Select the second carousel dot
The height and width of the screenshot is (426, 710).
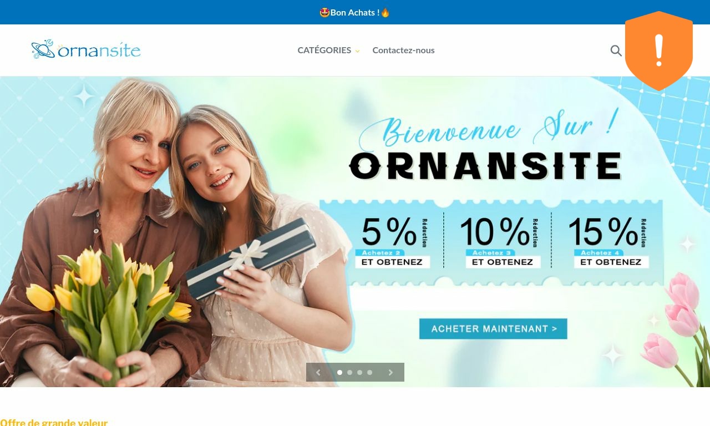(x=349, y=373)
